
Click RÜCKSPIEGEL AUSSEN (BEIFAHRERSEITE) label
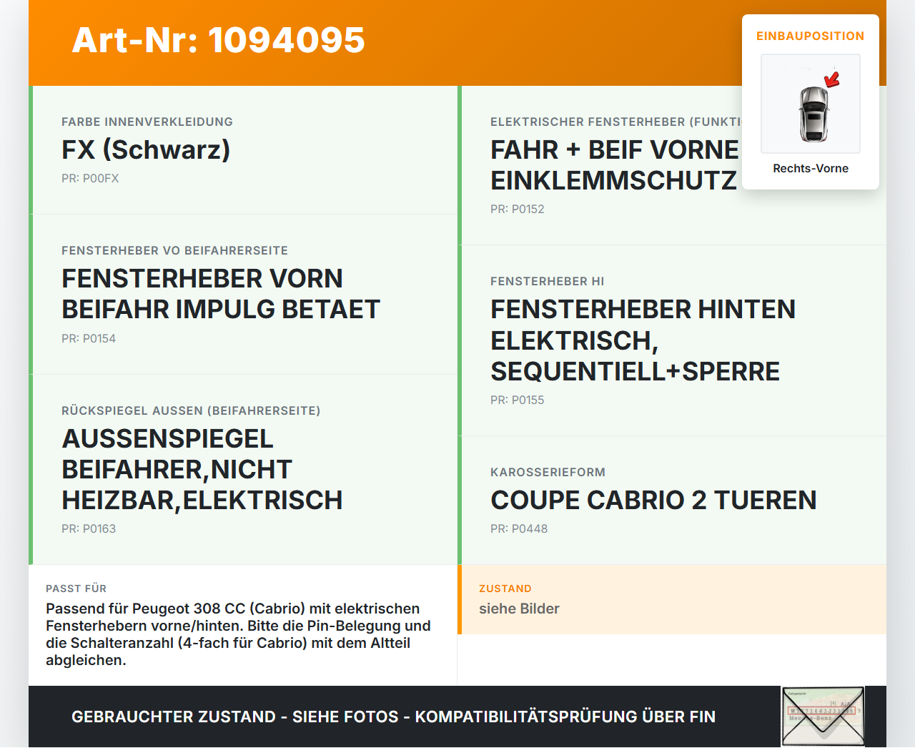coord(191,411)
